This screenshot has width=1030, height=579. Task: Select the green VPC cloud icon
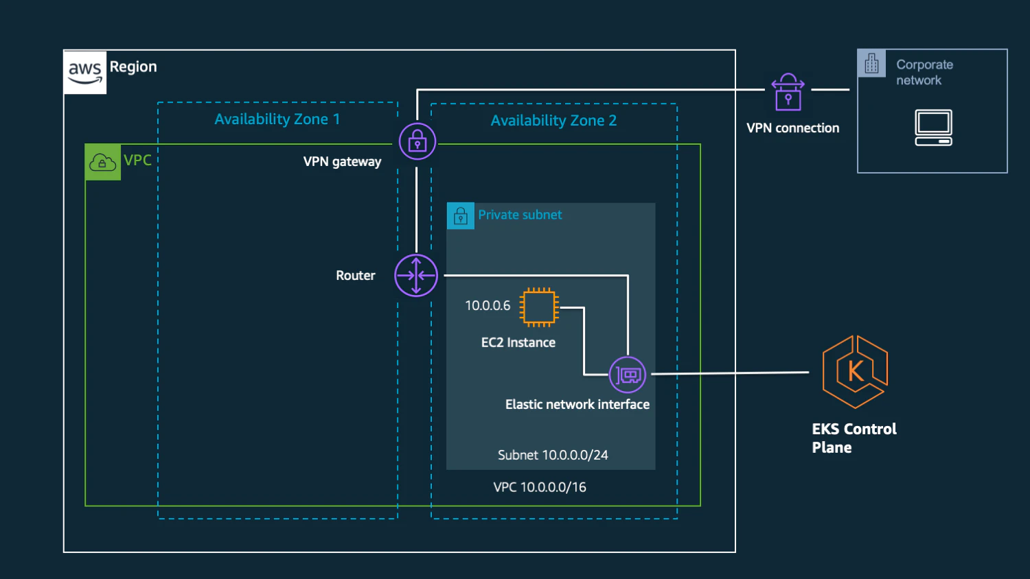(103, 163)
